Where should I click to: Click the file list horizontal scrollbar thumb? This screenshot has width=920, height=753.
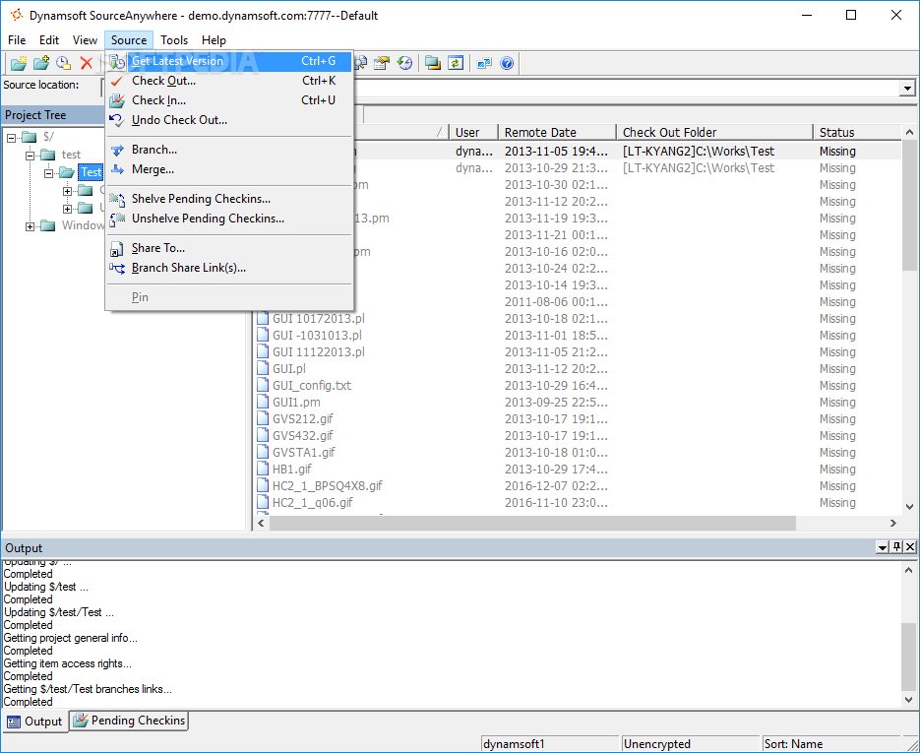[532, 523]
